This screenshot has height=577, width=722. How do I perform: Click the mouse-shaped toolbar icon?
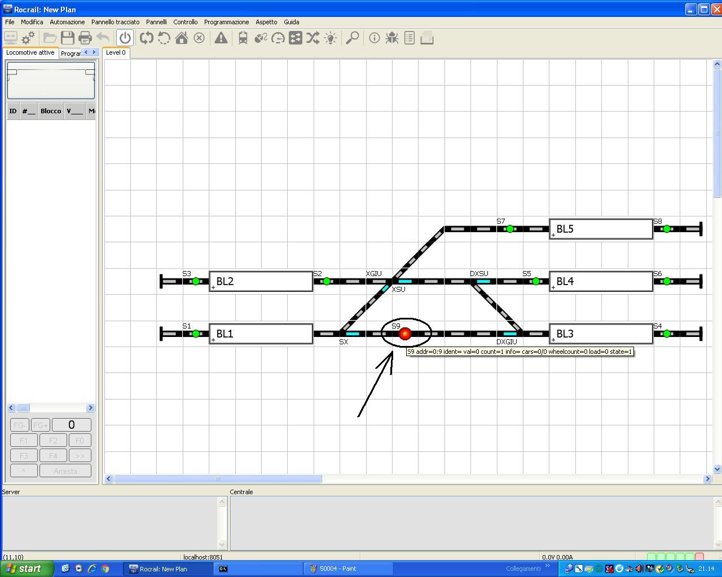coord(261,38)
